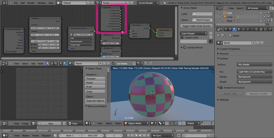Open the Render properties camera icon
This screenshot has height=138, width=274.
[x=226, y=29]
